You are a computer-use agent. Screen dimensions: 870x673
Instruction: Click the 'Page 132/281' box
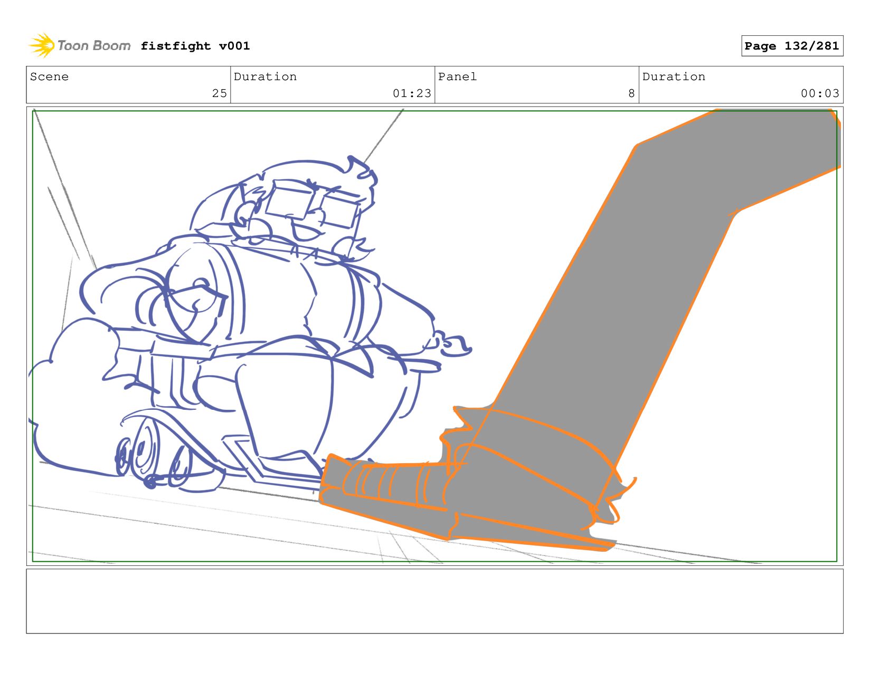pyautogui.click(x=792, y=46)
